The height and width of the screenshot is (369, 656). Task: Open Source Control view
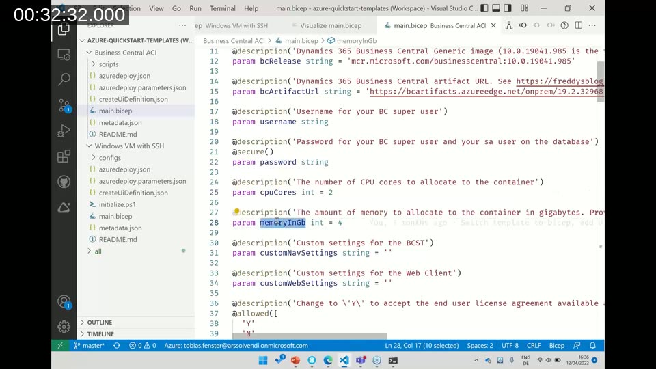[64, 105]
